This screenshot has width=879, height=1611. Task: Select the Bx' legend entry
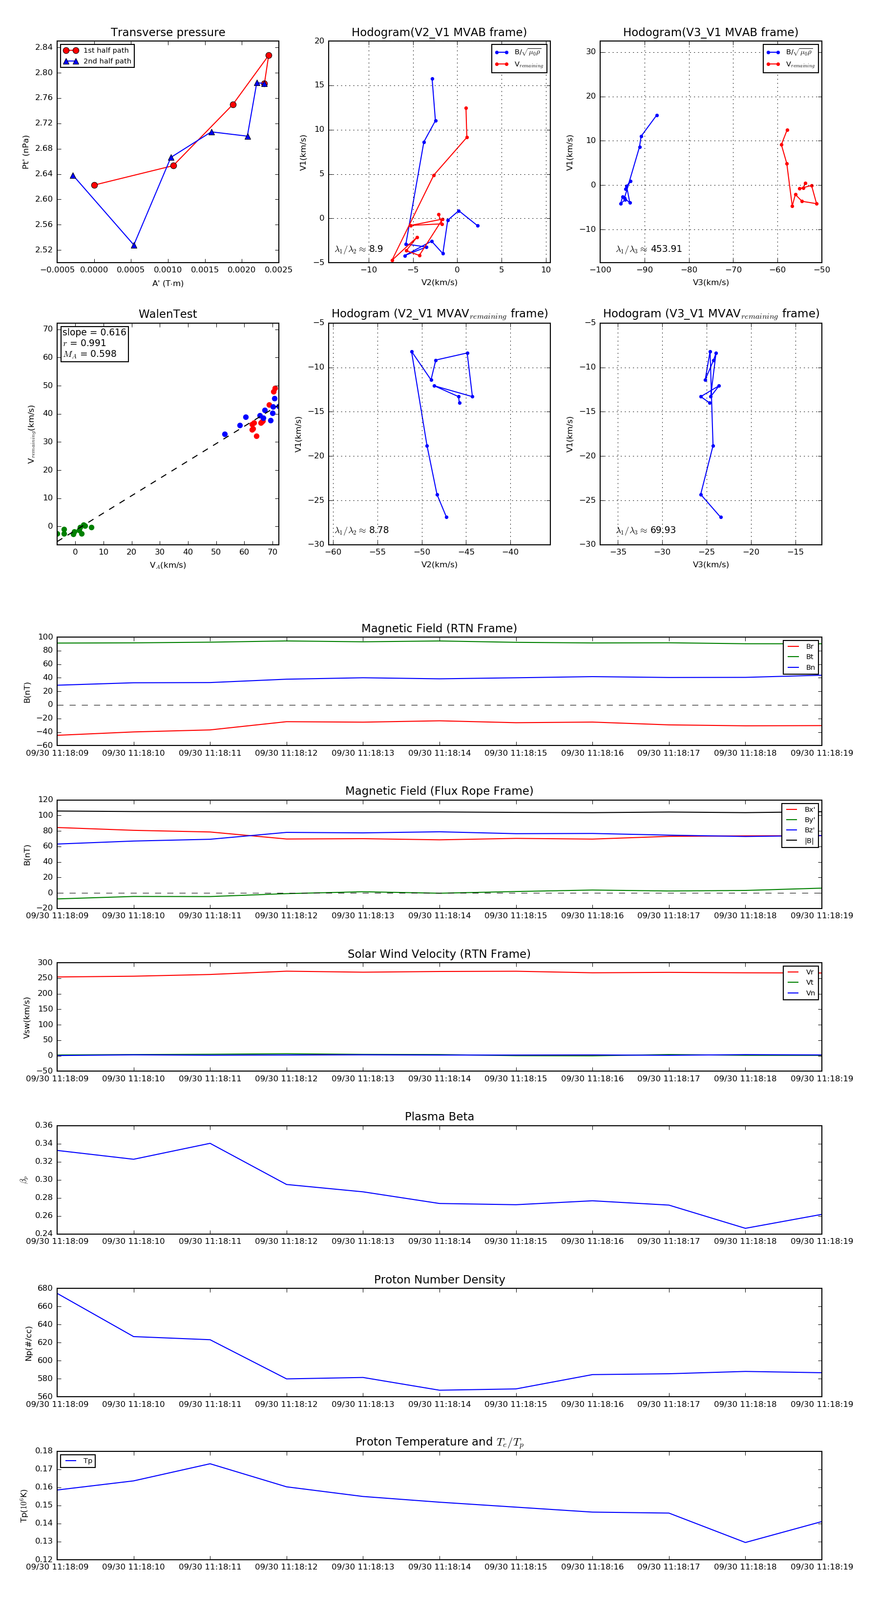800,810
